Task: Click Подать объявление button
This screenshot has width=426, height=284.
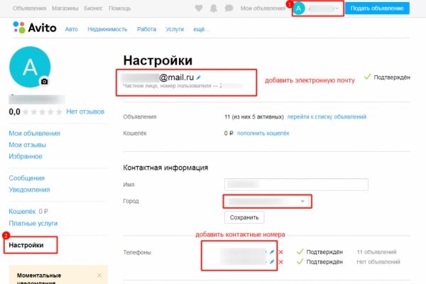Action: coord(379,9)
